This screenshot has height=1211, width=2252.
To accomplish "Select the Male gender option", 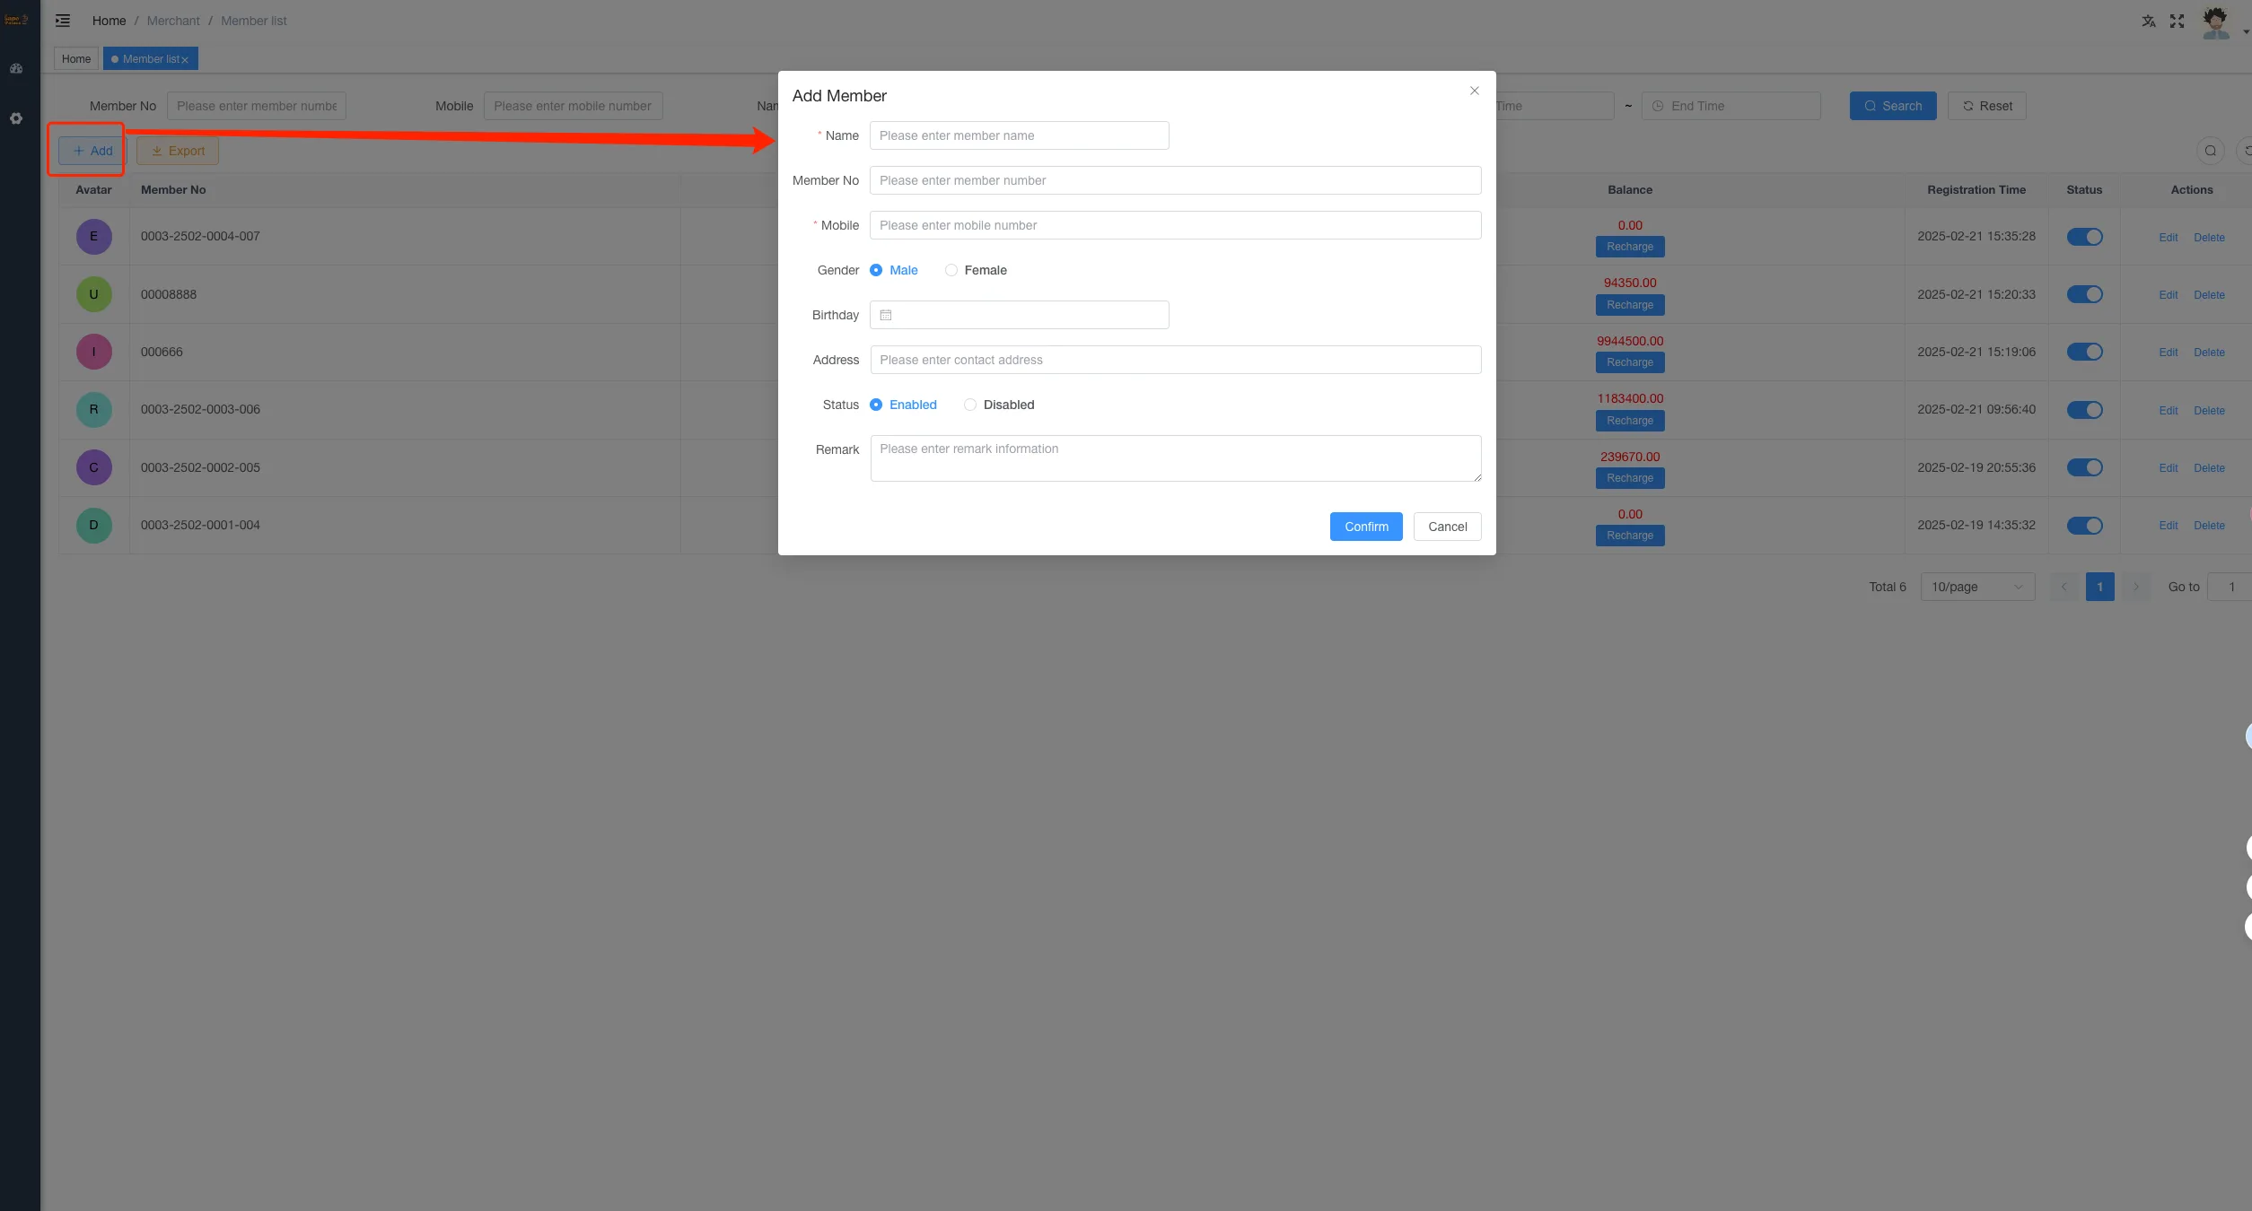I will tap(894, 270).
